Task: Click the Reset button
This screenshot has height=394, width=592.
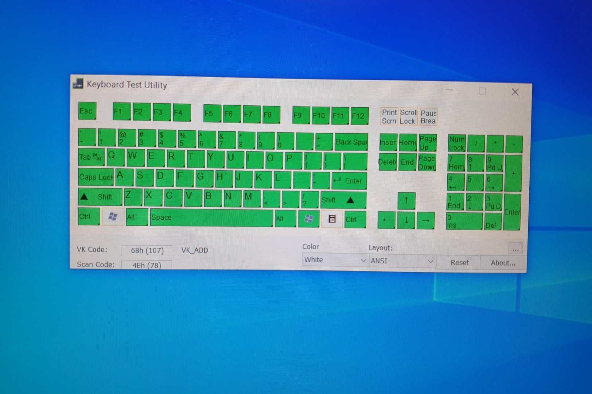Action: (459, 262)
